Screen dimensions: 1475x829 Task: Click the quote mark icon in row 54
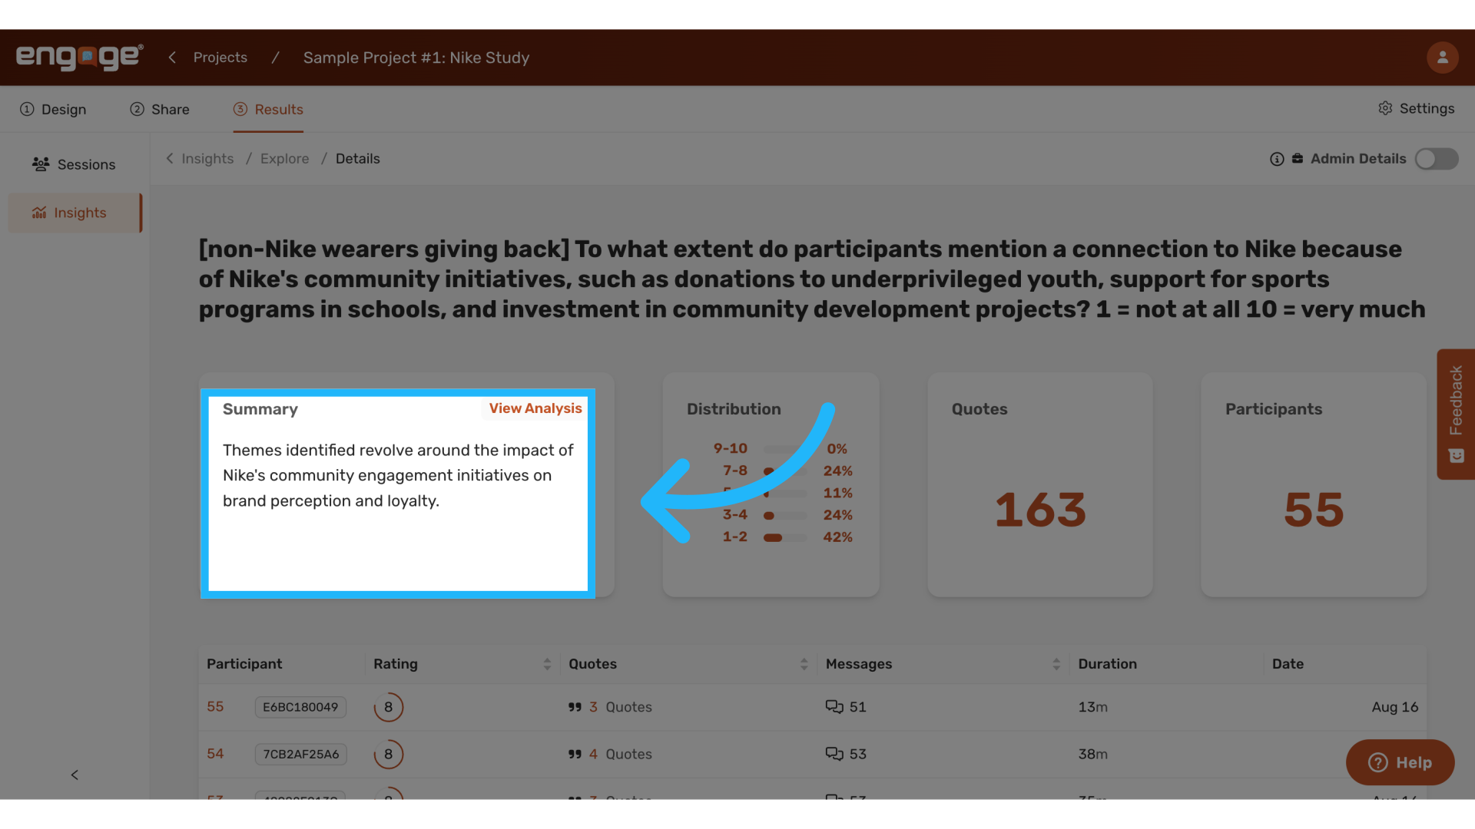575,754
